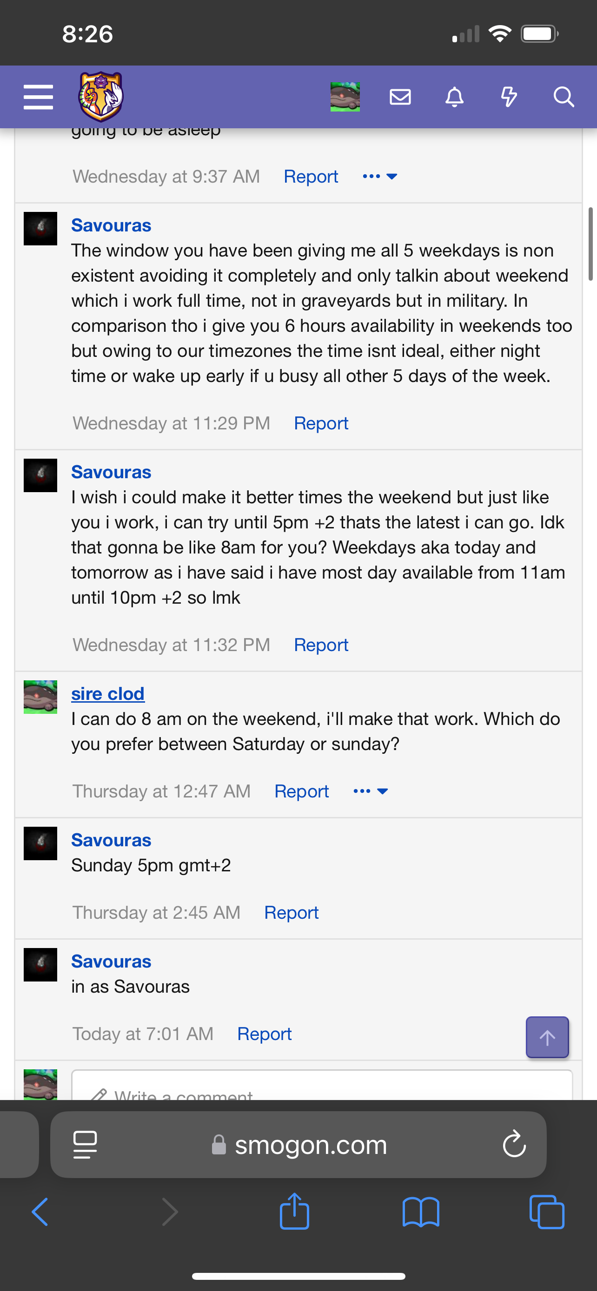Open the search magnifier icon

tap(564, 97)
